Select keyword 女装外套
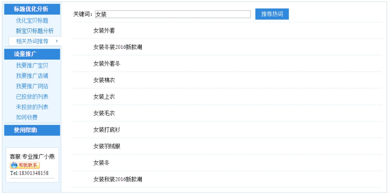 (x=104, y=31)
